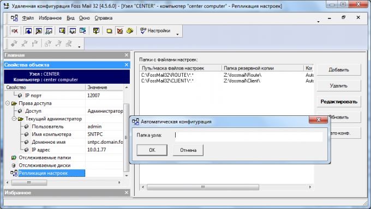Click the open folder icon of Права доступа
Viewport: 371px width, 209px height.
[x=14, y=103]
